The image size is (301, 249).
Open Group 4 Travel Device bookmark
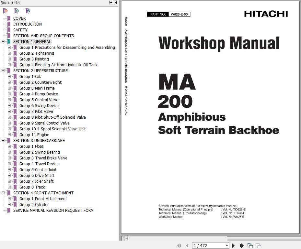(x=39, y=164)
